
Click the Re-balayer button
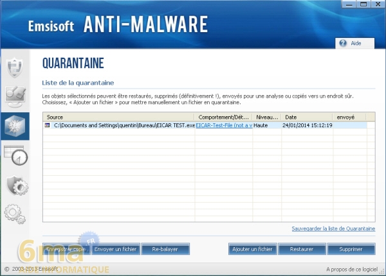[x=165, y=249]
